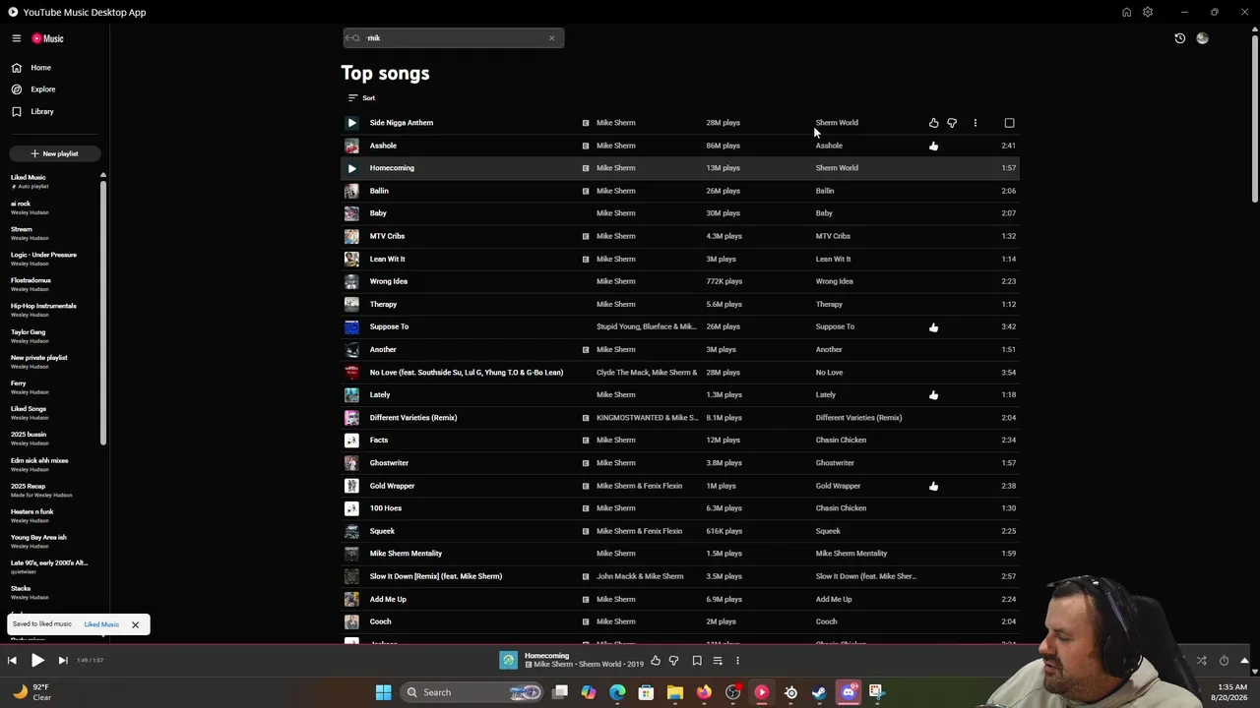Open Windows taskbar Search
Image resolution: width=1260 pixels, height=708 pixels.
pyautogui.click(x=472, y=692)
